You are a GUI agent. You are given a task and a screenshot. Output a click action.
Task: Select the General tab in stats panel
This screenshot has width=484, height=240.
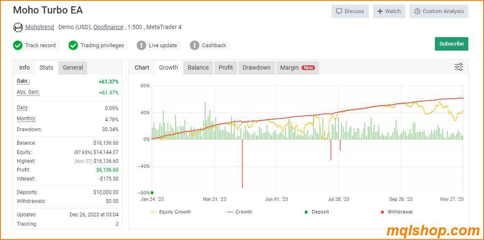coord(73,67)
